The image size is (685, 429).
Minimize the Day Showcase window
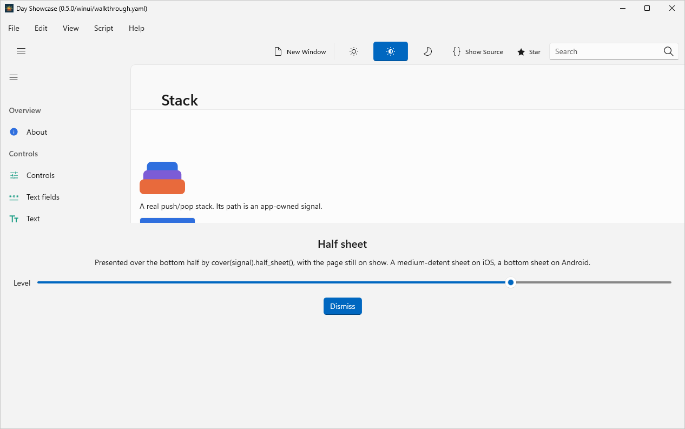tap(622, 8)
